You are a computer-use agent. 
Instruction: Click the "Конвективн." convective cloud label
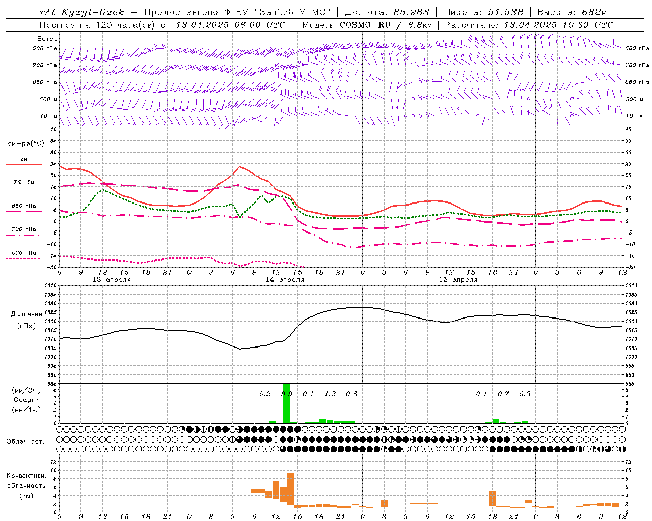[26, 476]
